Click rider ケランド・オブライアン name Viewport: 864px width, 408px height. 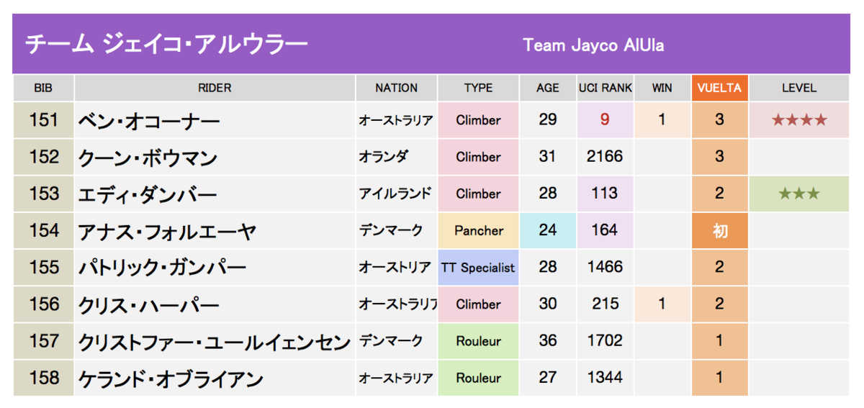point(171,378)
